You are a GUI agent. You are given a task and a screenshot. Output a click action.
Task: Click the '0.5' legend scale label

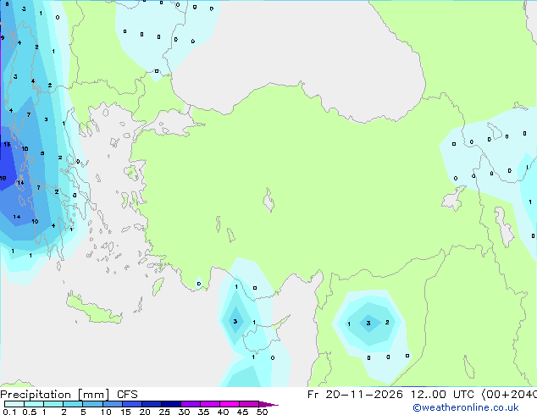[29, 412]
